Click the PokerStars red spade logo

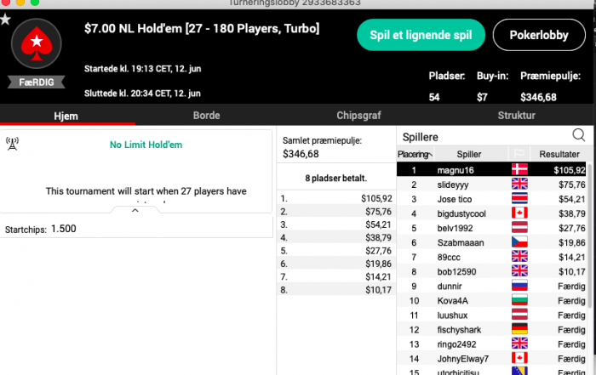click(37, 43)
